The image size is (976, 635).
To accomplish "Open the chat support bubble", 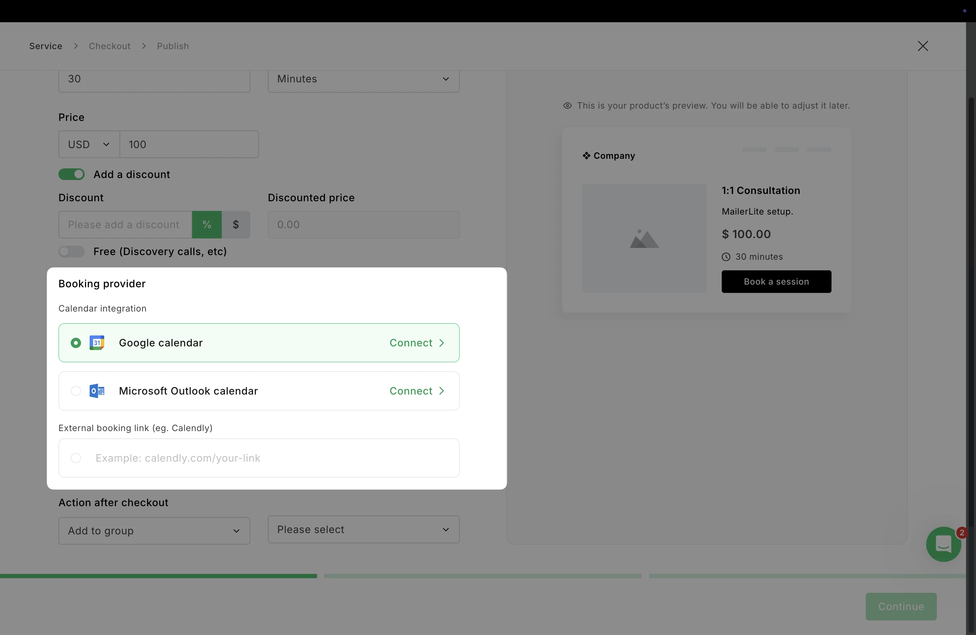I will tap(943, 544).
